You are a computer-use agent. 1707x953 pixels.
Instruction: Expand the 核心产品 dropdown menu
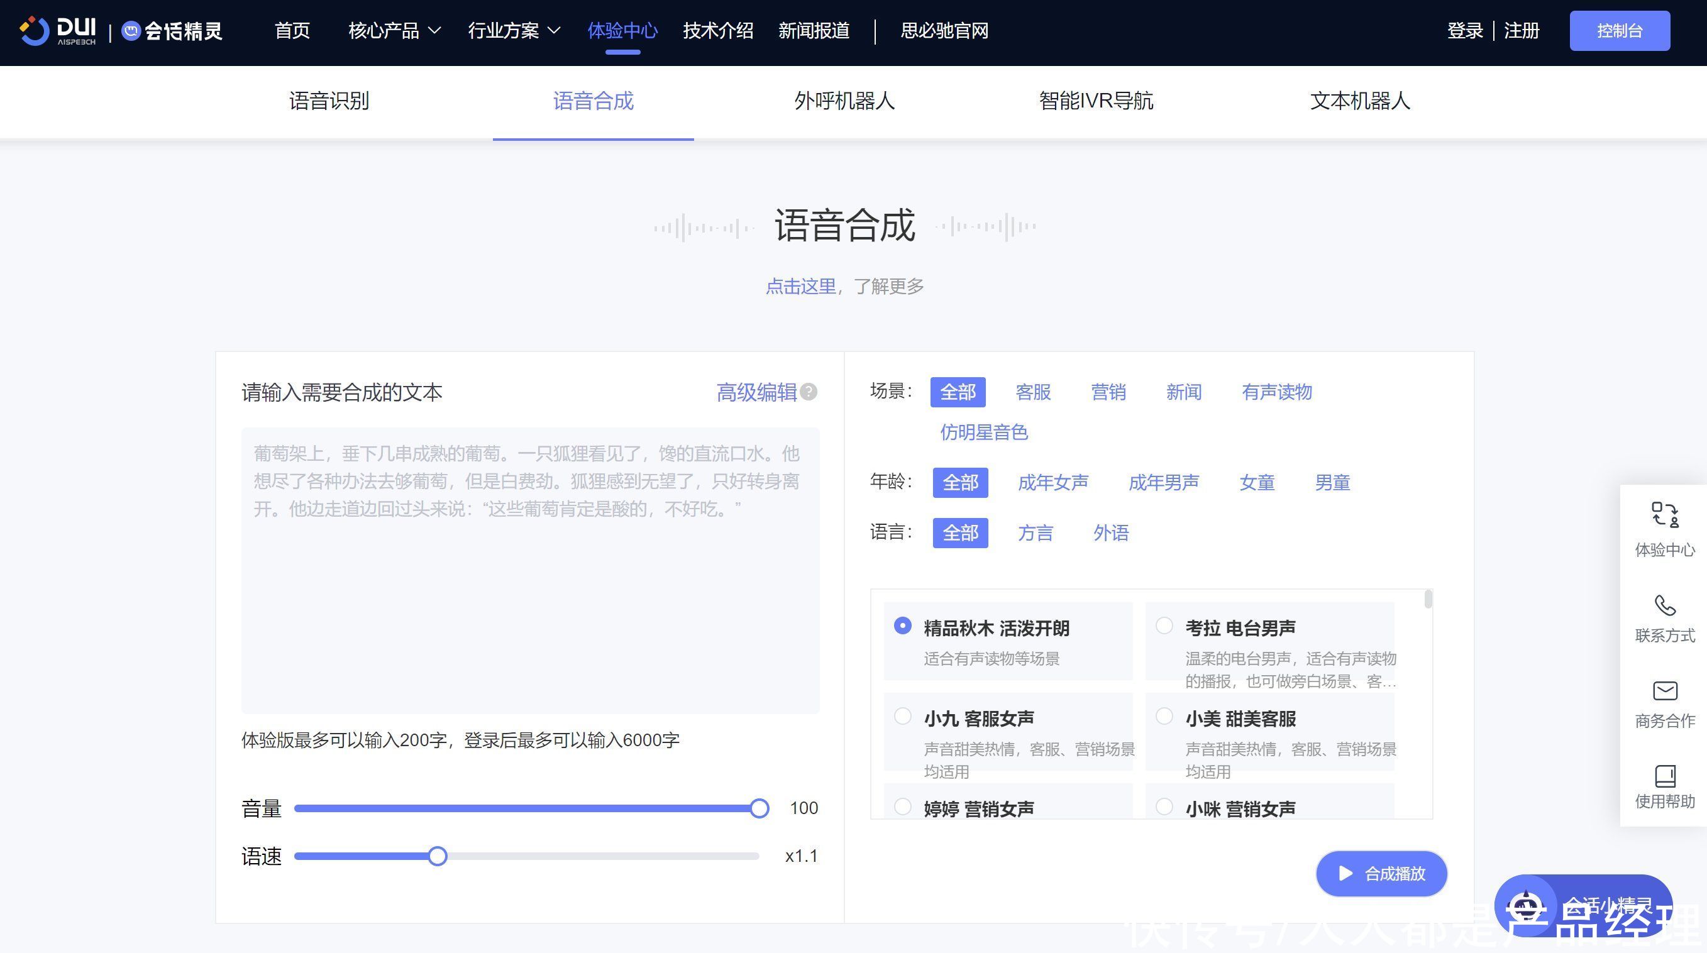pos(395,30)
